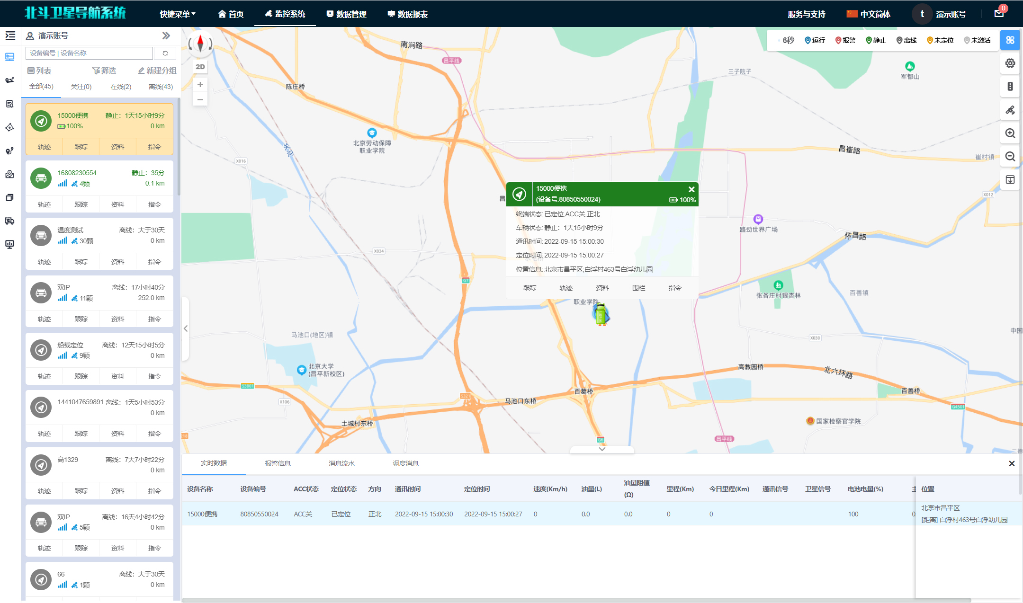This screenshot has height=603, width=1023.
Task: Switch to the 离线(43) tab
Action: coord(161,87)
